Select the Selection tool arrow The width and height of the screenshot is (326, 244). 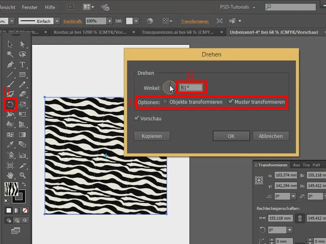[x=10, y=44]
